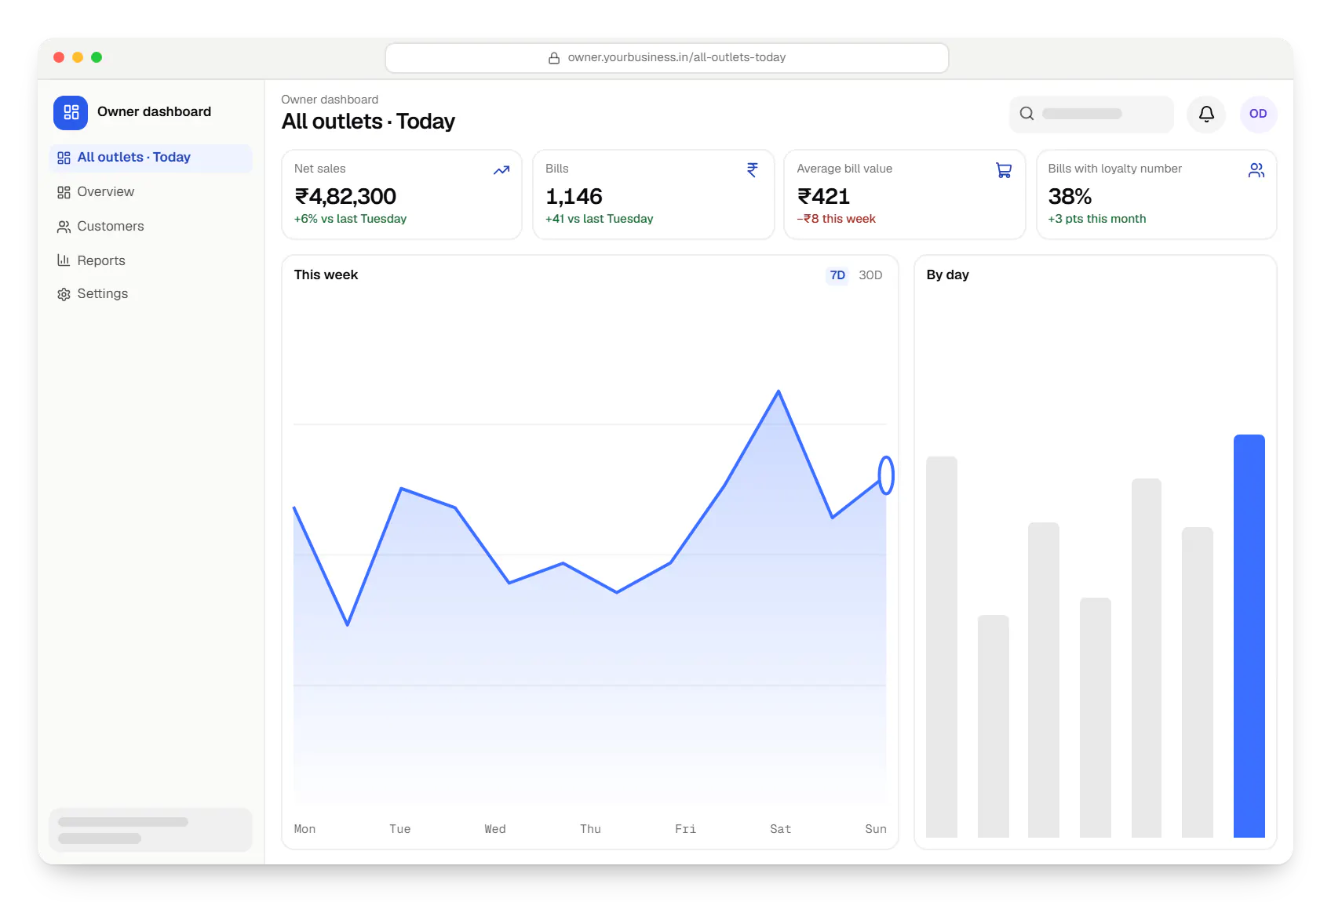This screenshot has height=902, width=1331.
Task: Click '+6% vs last Tuesday' text
Action: click(x=350, y=219)
